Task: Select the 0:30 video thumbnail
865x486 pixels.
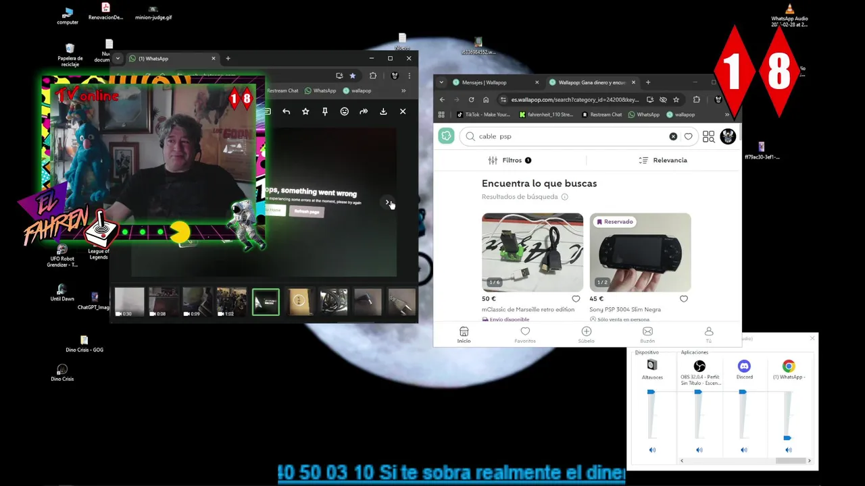Action: [x=130, y=302]
